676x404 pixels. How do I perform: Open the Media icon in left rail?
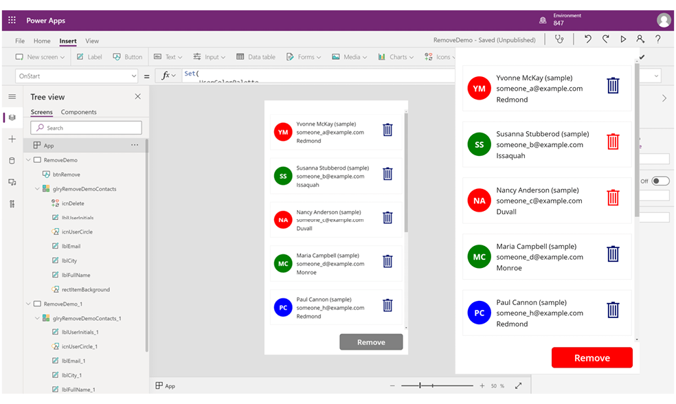click(x=12, y=182)
